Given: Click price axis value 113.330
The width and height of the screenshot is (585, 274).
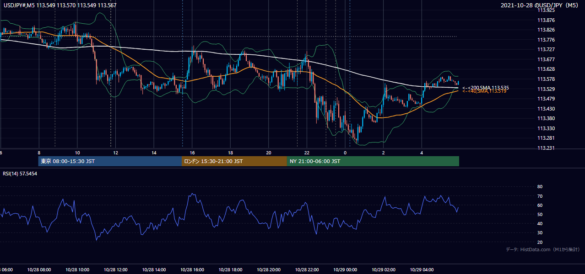Looking at the screenshot, I should pyautogui.click(x=546, y=128).
